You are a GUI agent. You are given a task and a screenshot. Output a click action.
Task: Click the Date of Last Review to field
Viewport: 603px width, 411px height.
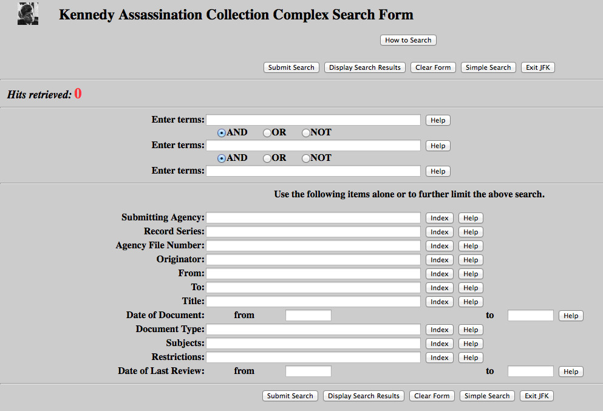530,371
